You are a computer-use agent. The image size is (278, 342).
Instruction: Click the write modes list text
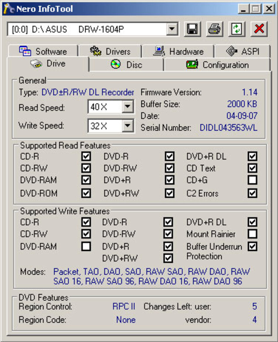click(x=152, y=276)
